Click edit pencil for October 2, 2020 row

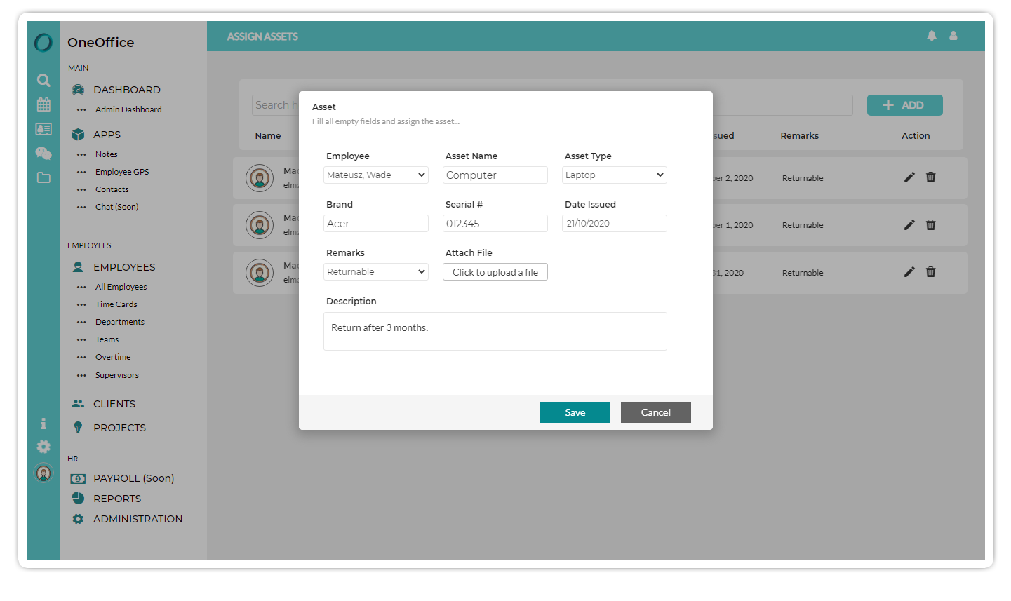coord(909,177)
